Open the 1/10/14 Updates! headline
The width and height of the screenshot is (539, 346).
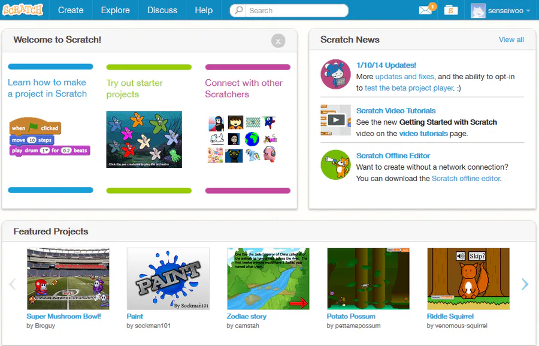click(x=386, y=65)
